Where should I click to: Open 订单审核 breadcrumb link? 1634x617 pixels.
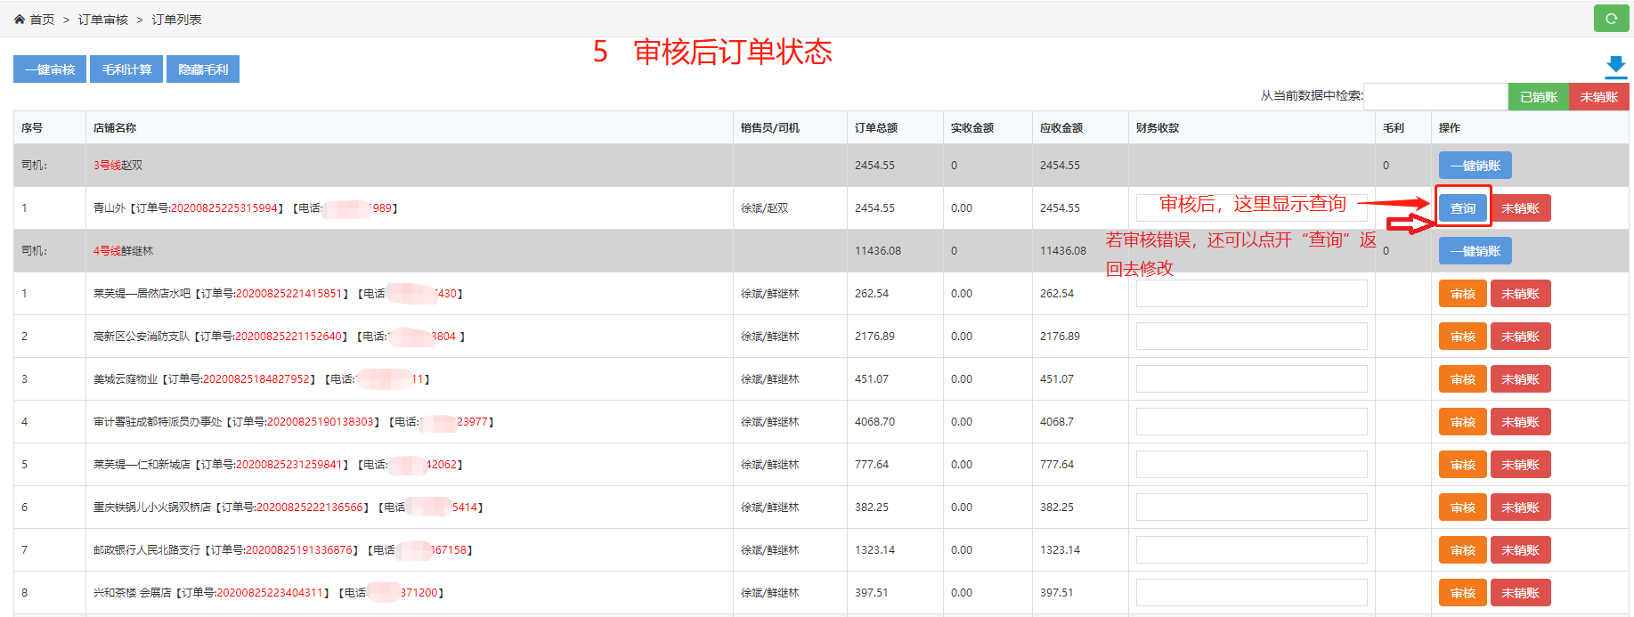tap(102, 20)
